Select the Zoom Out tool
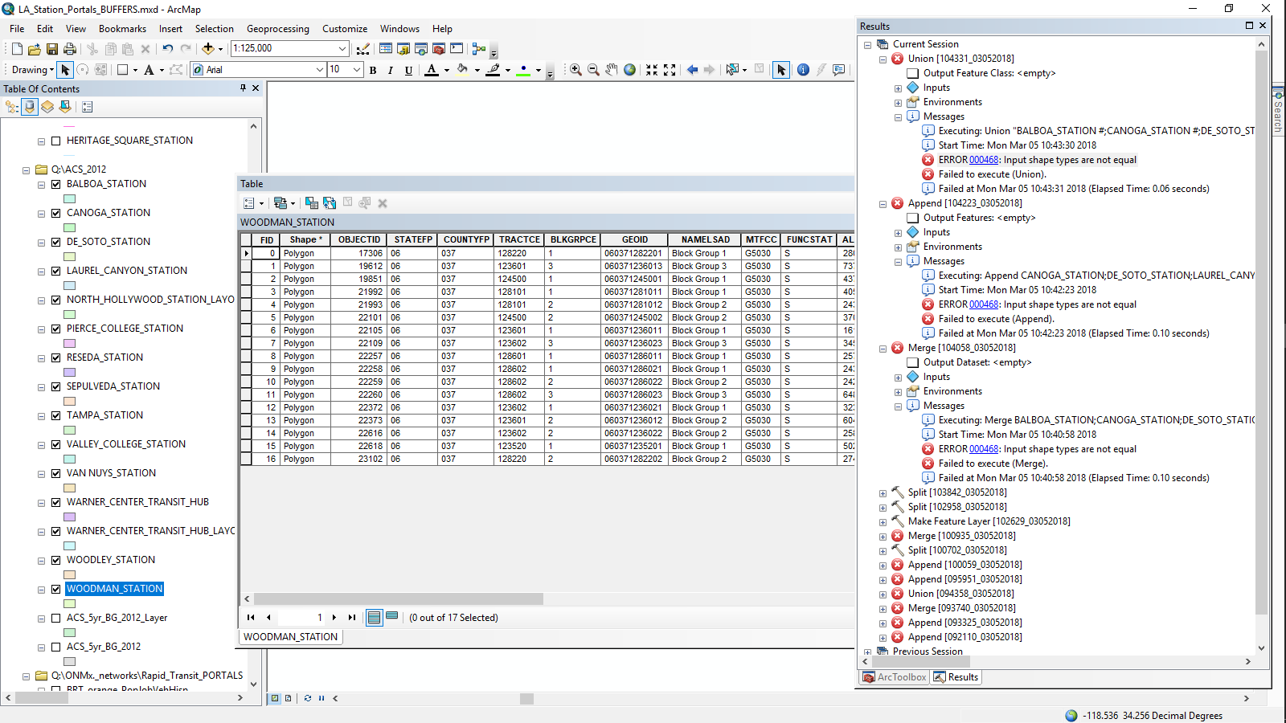The image size is (1286, 723). (593, 70)
